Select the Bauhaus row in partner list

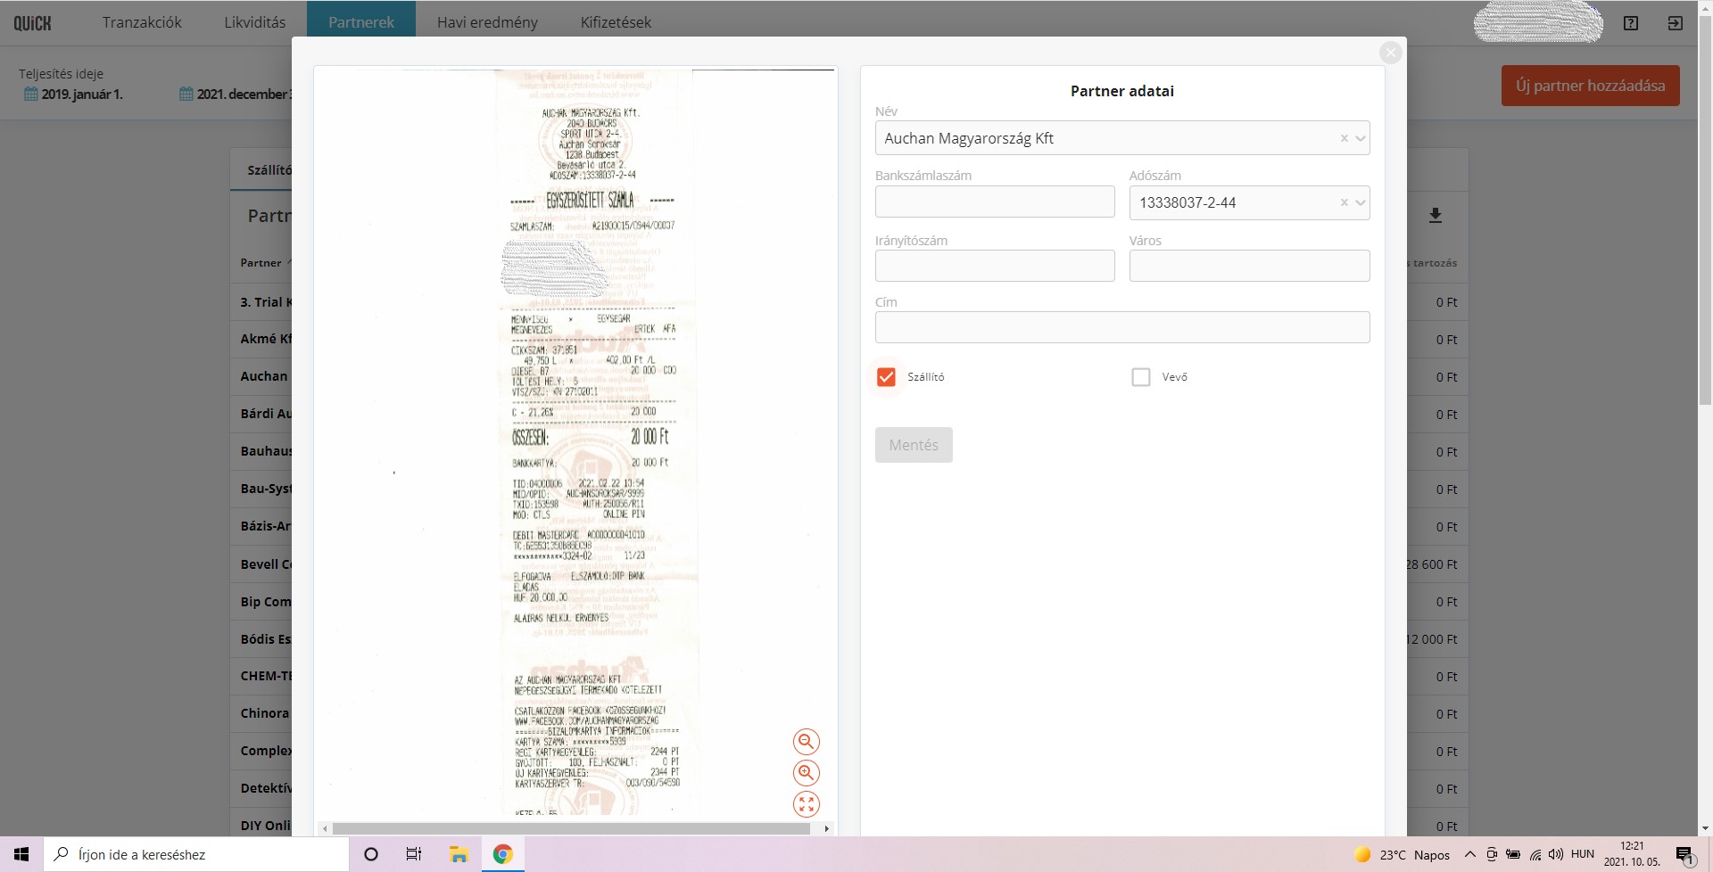(266, 451)
